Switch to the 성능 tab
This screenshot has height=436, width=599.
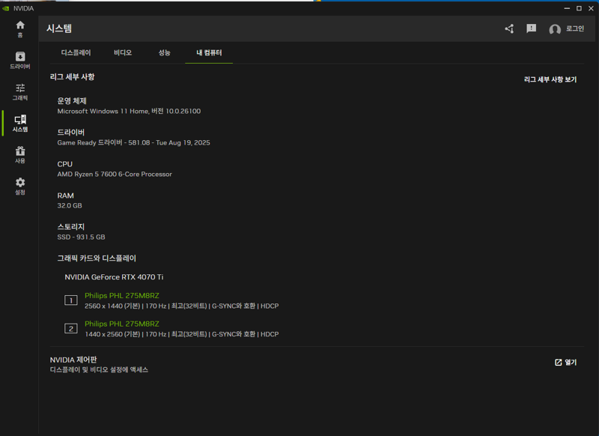click(164, 52)
